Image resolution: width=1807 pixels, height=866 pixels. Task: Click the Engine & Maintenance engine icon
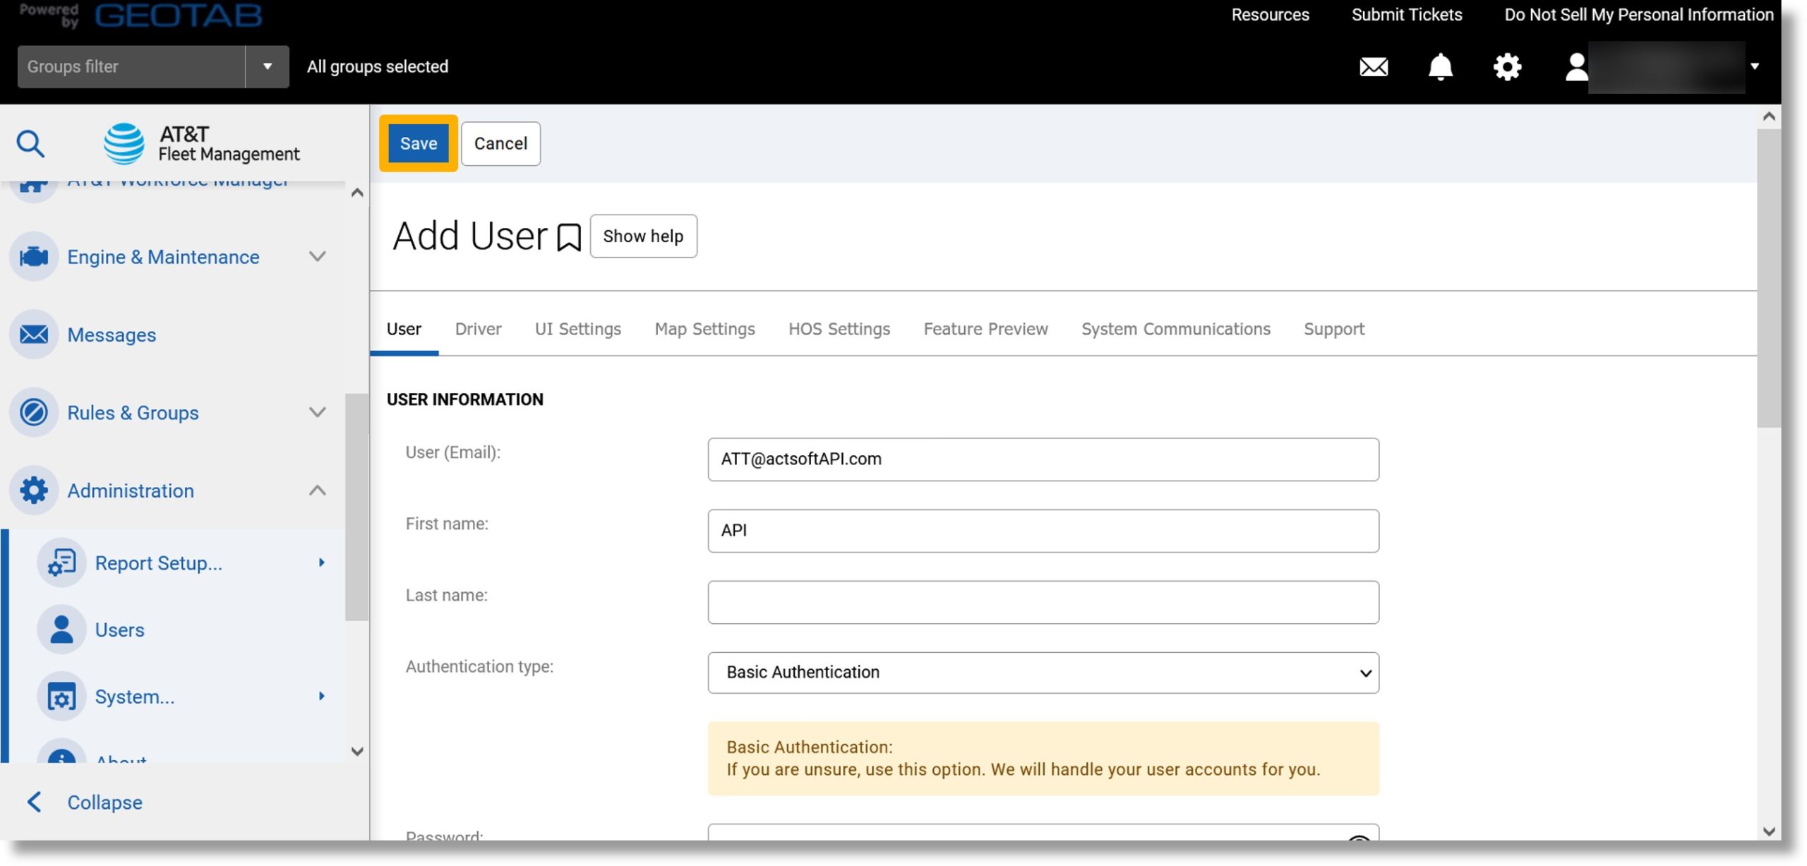tap(34, 257)
